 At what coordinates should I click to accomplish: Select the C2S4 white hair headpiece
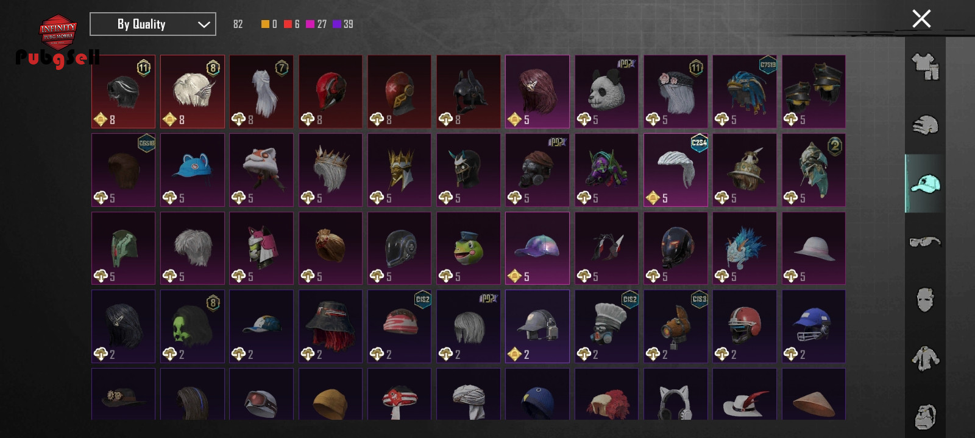[675, 170]
